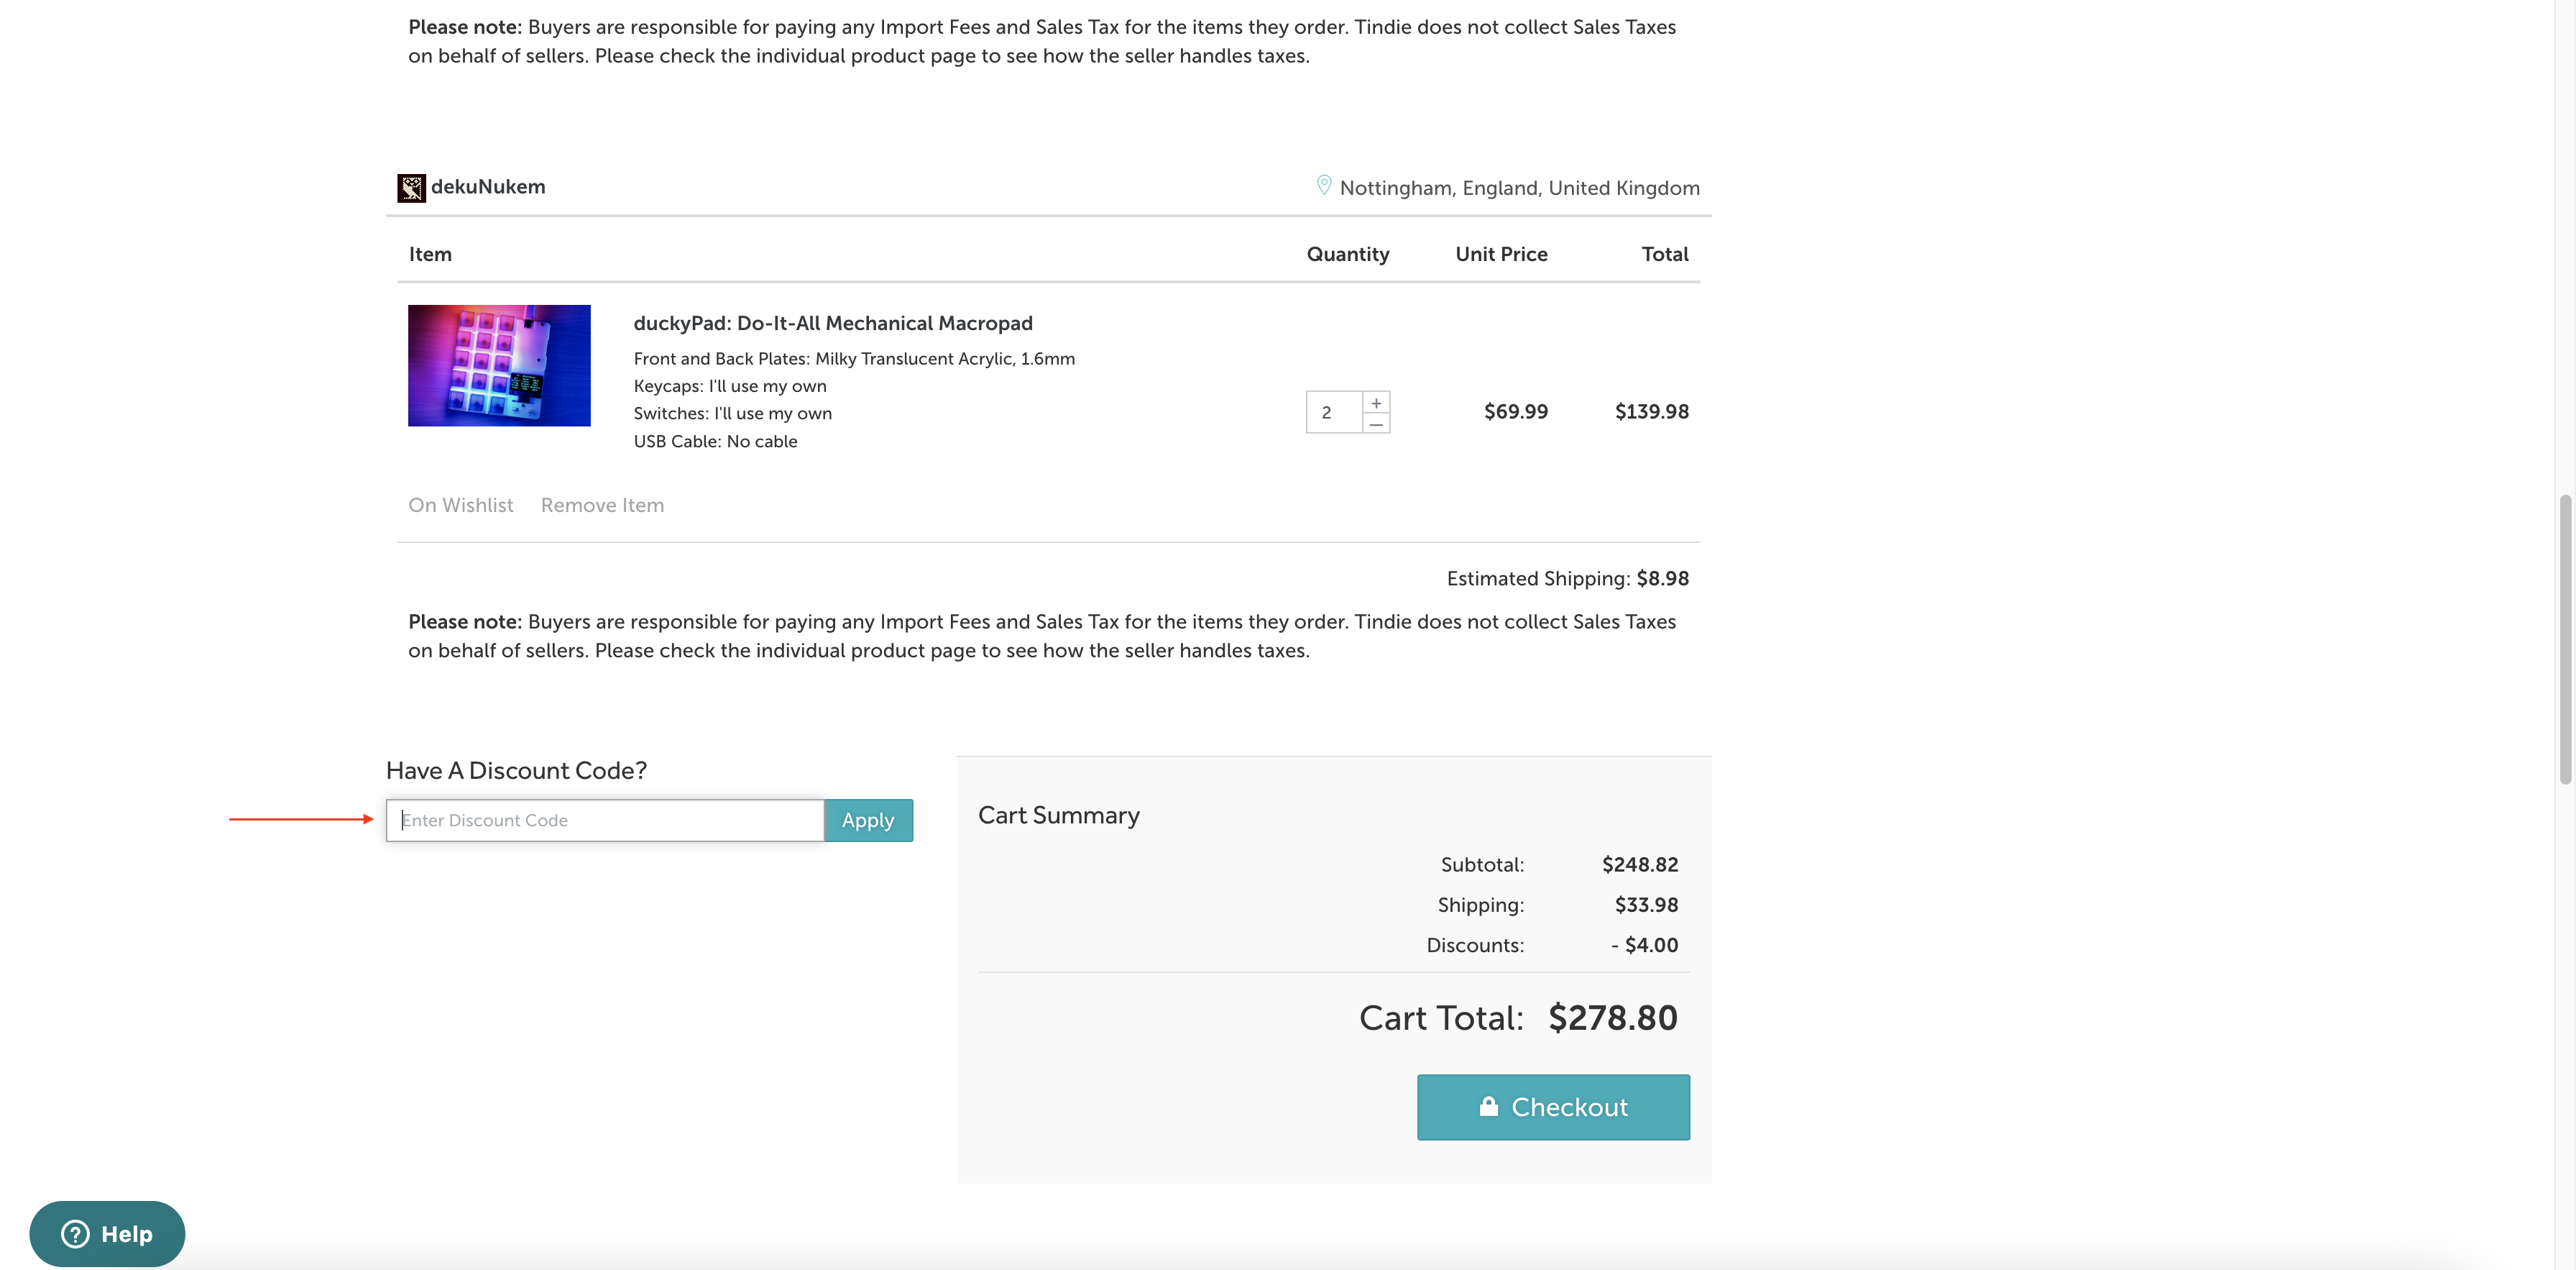Open duckyPad: Do-It-All Mechanical Macropad title
The height and width of the screenshot is (1270, 2576).
[x=832, y=324]
